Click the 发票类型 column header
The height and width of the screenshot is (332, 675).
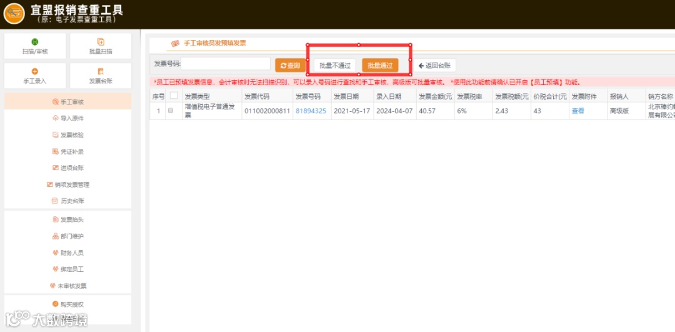(x=197, y=96)
